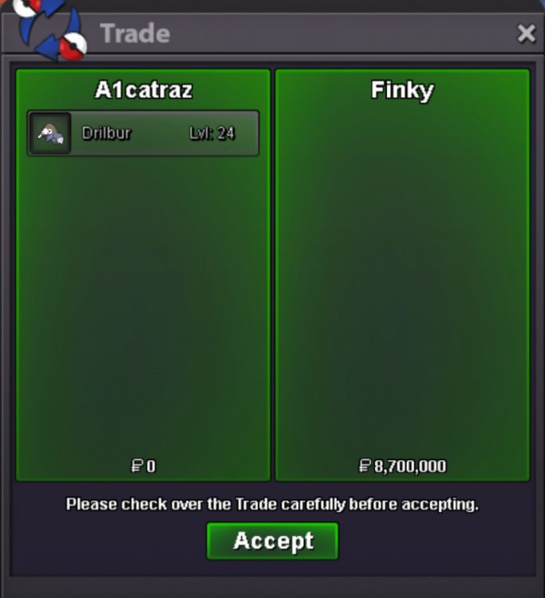Click the Drilbur name label
The height and width of the screenshot is (598, 545).
106,133
